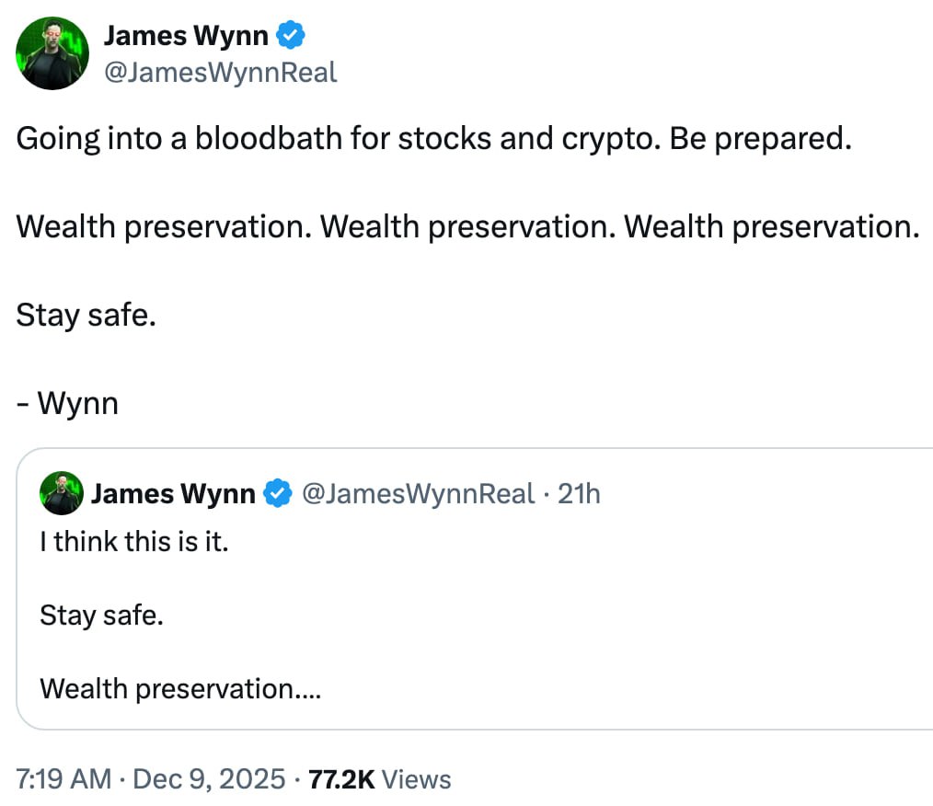The image size is (933, 806).
Task: Open the @JamesWynnReal handle in the quoted tweet
Action: point(418,494)
